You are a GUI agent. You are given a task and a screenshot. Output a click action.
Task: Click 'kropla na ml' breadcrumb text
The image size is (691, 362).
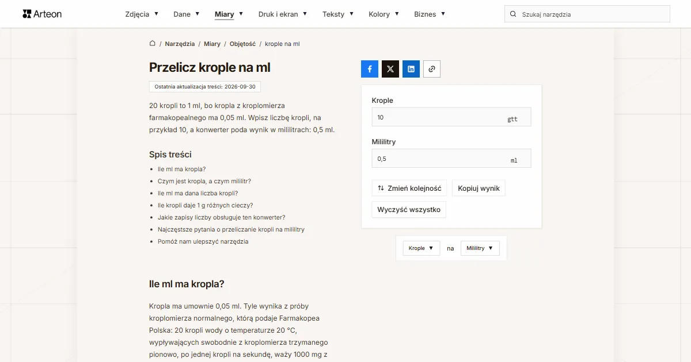282,44
